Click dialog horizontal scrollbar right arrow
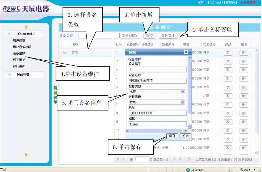 [185, 131]
